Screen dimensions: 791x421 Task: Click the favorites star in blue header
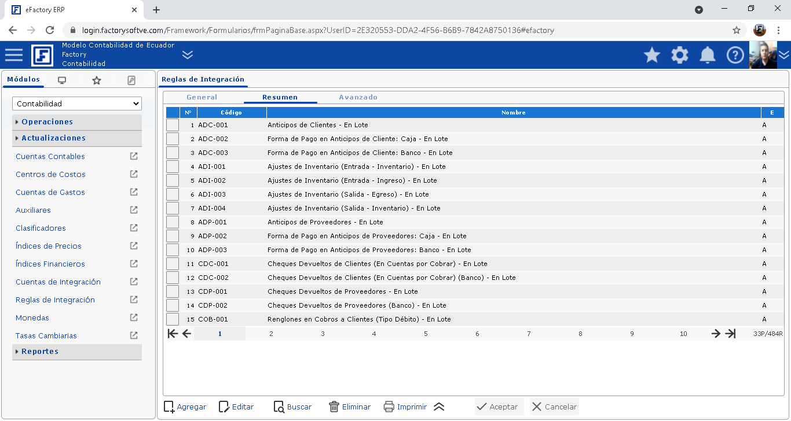(652, 55)
